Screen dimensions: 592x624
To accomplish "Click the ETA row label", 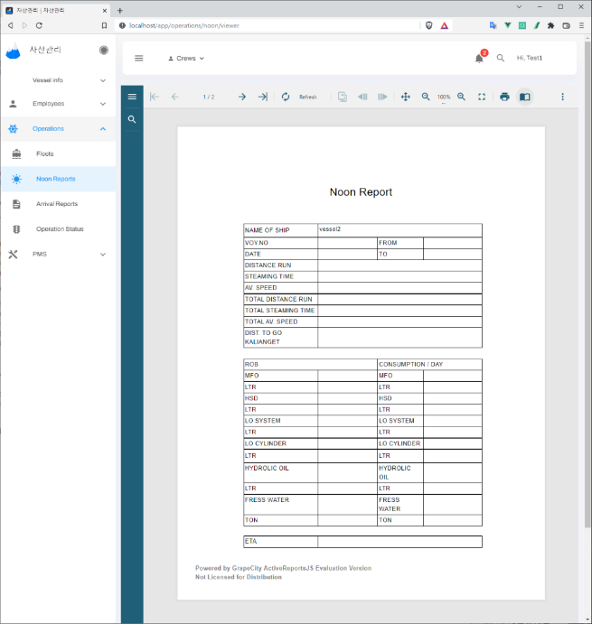I will click(x=251, y=541).
